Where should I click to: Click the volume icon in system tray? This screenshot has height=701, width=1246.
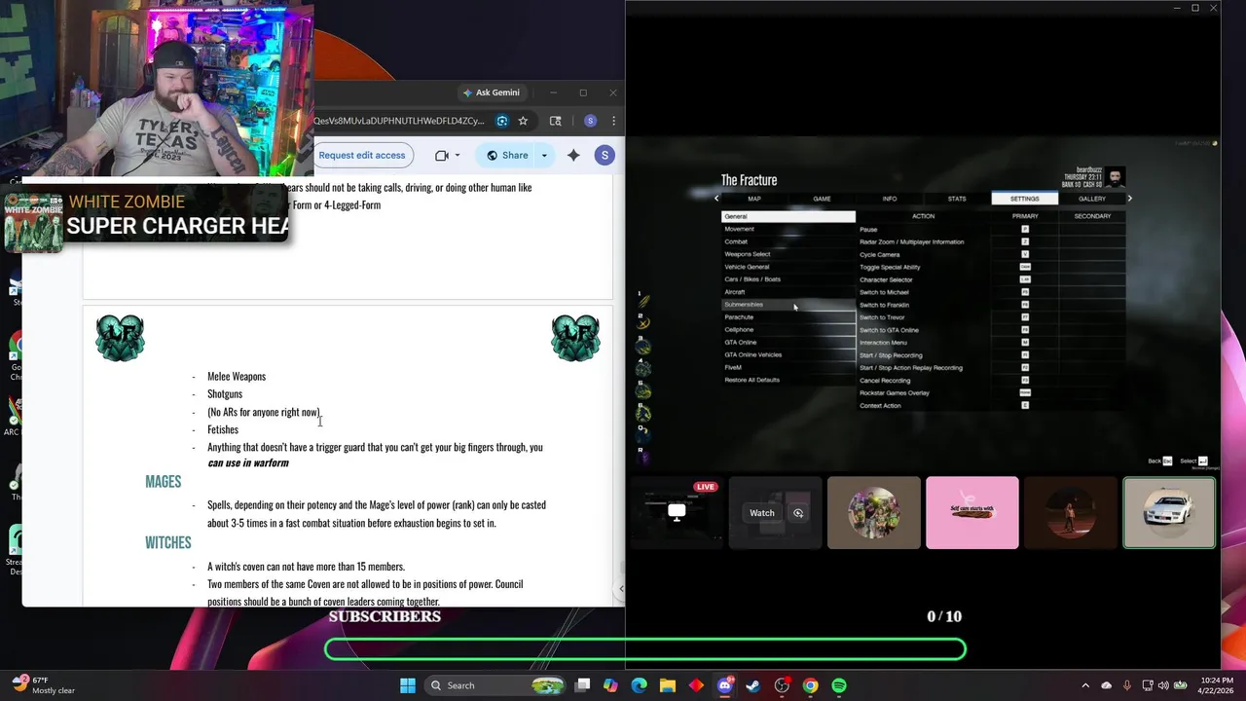pos(1163,685)
